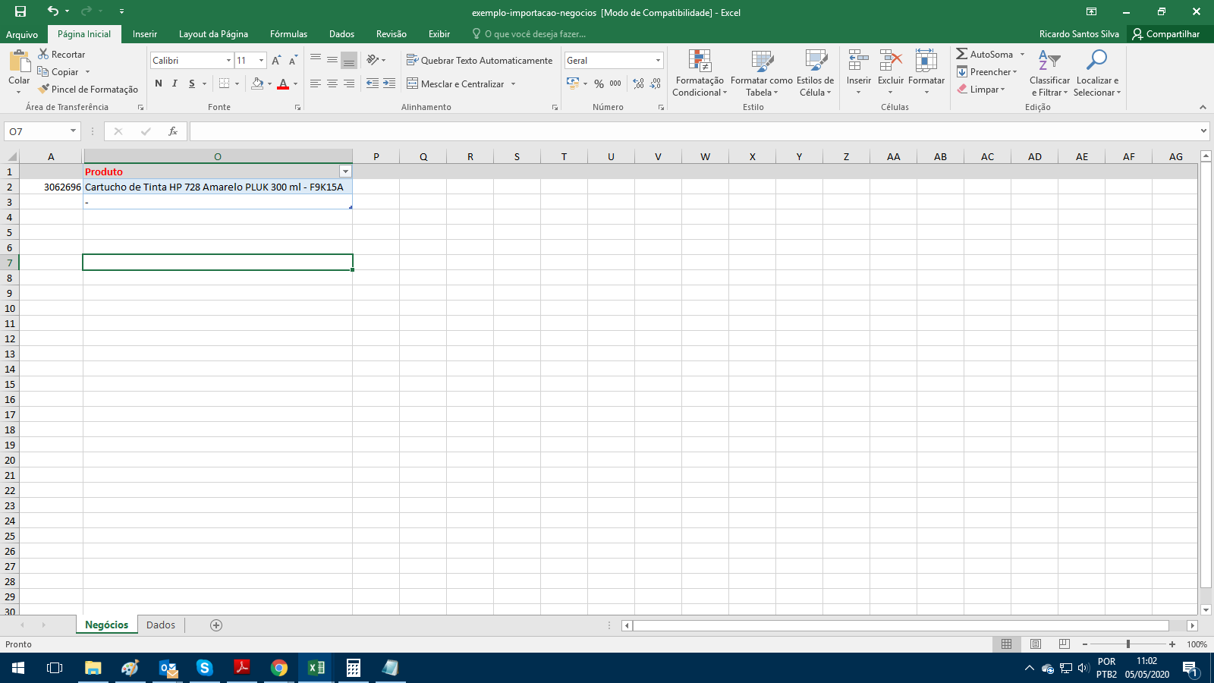Click AutoSoma
1214x683 pixels.
point(985,55)
